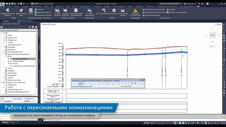Click ViewCube Ю direction

point(213,42)
